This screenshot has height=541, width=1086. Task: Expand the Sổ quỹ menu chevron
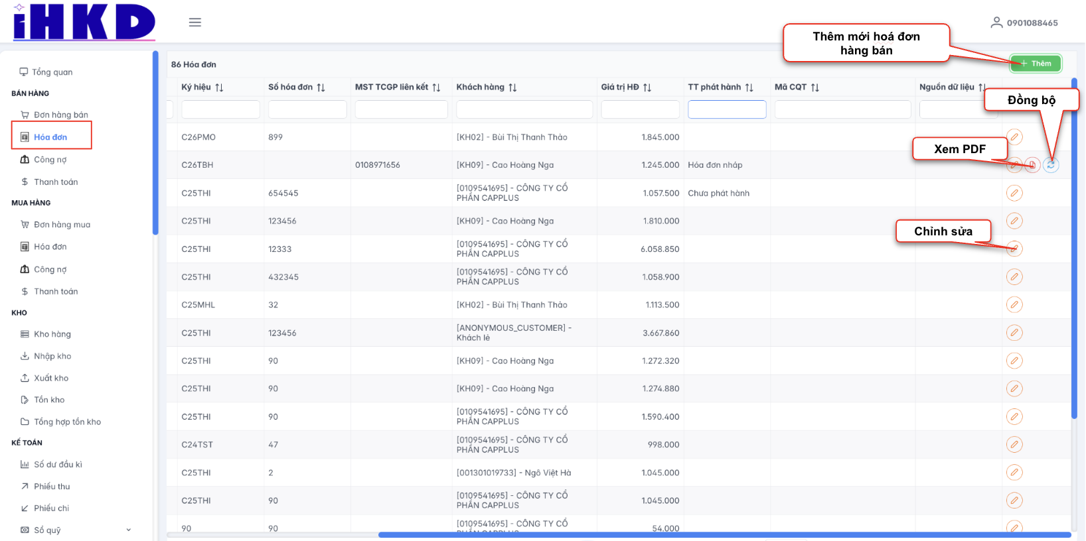(129, 530)
